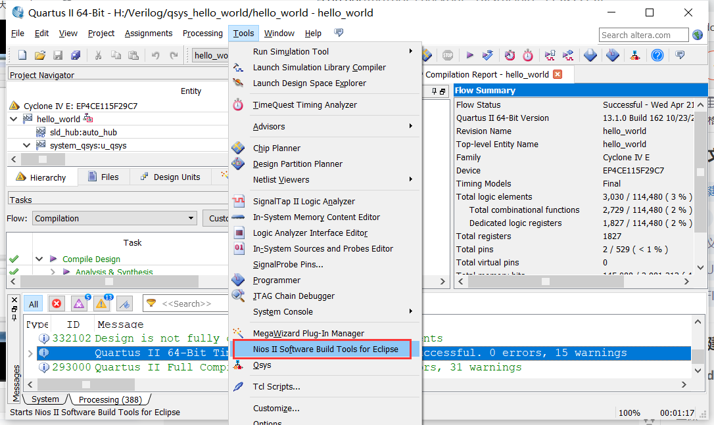Close the Compilation Report tab
Screen dimensions: 714x425
[x=558, y=74]
